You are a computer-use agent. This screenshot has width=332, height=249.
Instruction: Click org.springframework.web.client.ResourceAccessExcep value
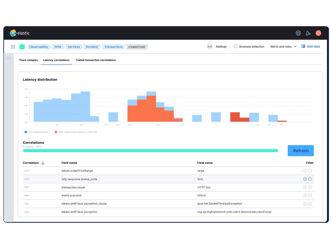tap(234, 212)
